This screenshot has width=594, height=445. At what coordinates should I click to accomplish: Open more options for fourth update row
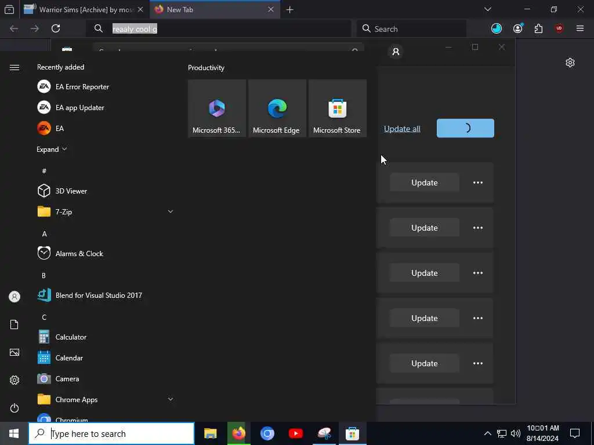(x=478, y=318)
